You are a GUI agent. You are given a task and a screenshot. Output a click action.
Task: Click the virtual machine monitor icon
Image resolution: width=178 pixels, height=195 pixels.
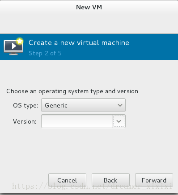[13, 46]
